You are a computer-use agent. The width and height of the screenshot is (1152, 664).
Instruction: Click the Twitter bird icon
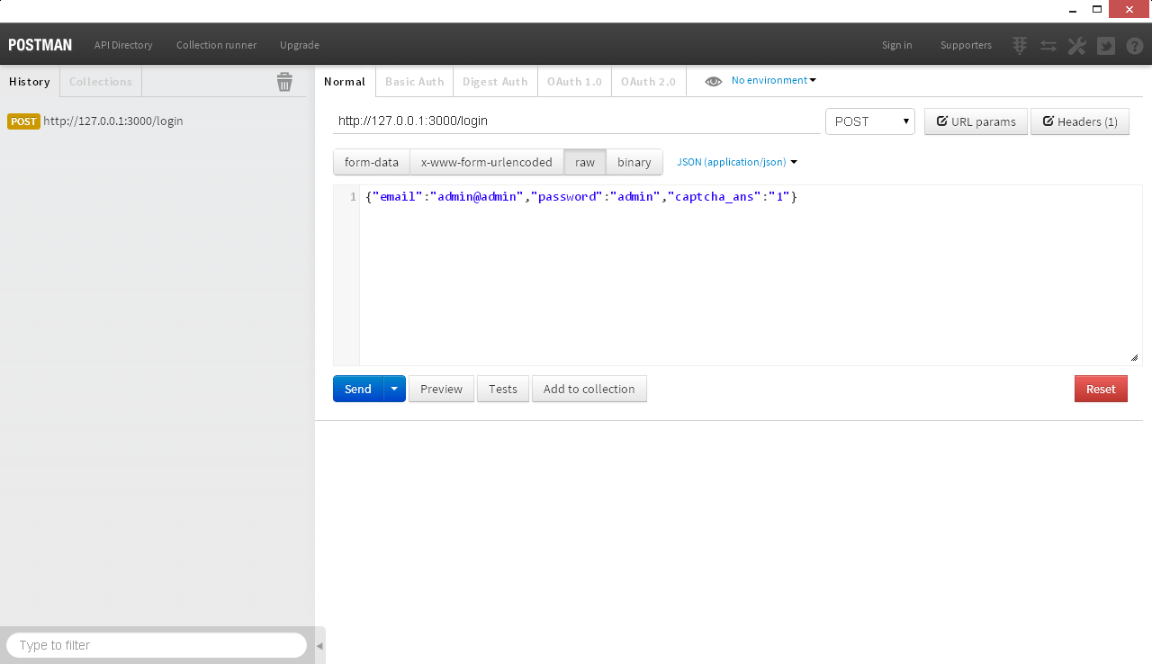point(1106,45)
